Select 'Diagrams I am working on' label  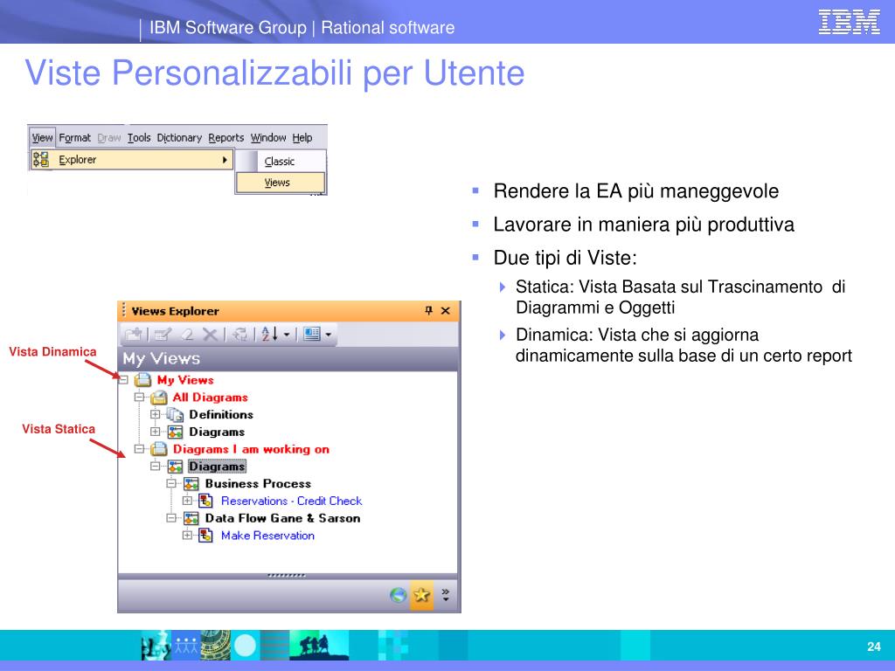tap(251, 449)
